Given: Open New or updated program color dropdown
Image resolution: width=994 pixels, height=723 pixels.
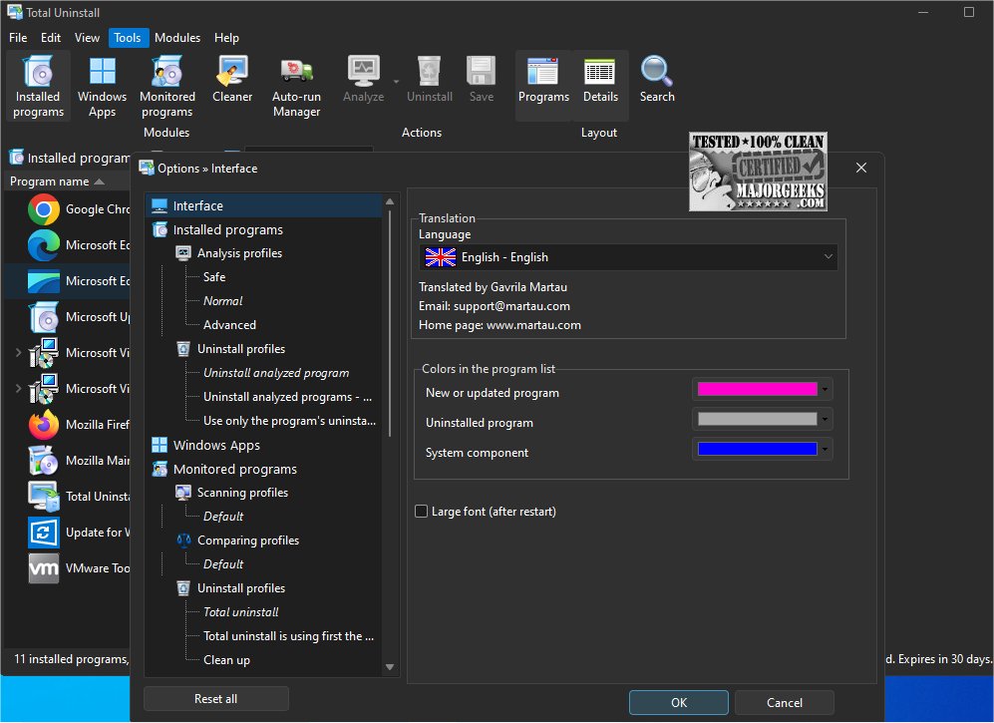Looking at the screenshot, I should [825, 389].
